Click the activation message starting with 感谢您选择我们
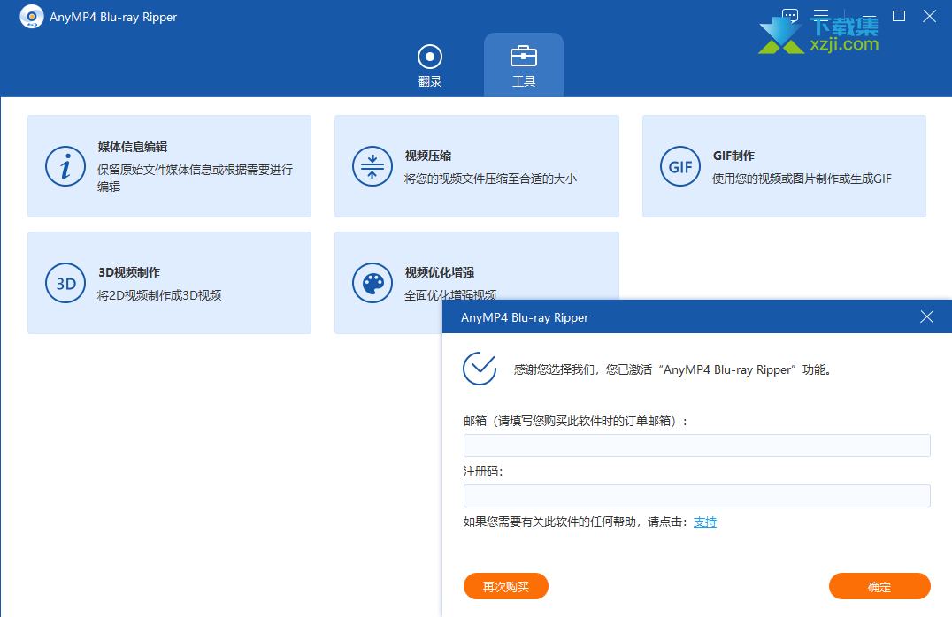The height and width of the screenshot is (617, 952). (672, 369)
